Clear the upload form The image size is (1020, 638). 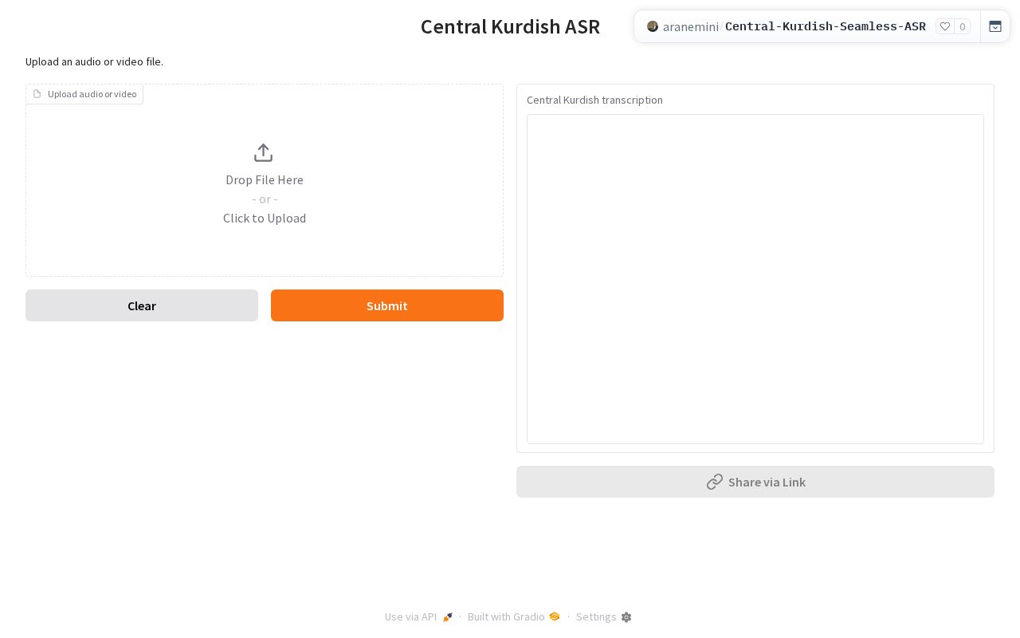[x=142, y=305]
